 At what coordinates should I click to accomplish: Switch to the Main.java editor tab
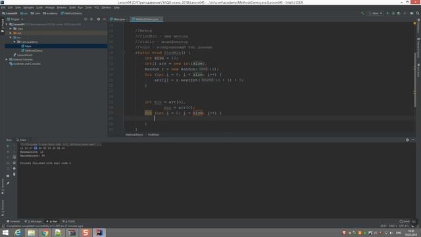[x=118, y=19]
